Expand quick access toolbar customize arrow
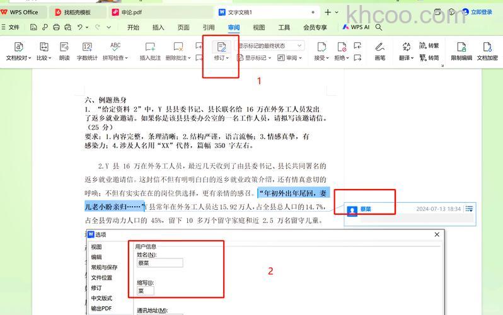 [x=109, y=27]
